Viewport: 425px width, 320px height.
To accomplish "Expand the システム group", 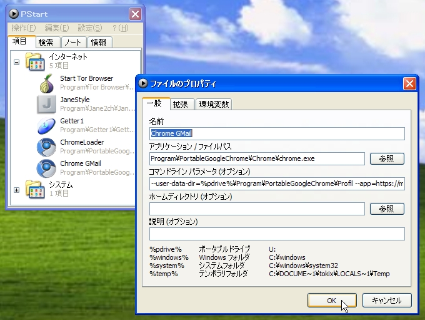I will click(16, 190).
